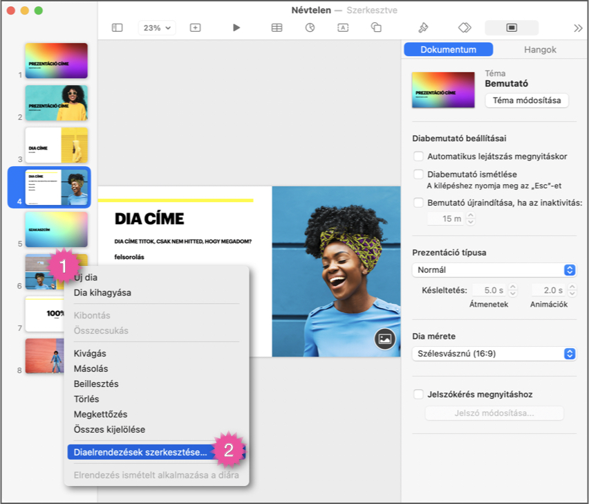Play the slideshow
Image resolution: width=589 pixels, height=504 pixels.
point(236,28)
